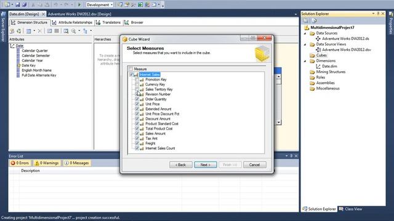Image resolution: width=394 pixels, height=221 pixels.
Task: Open the Solution Explorer window position dropdown
Action: pos(373,14)
